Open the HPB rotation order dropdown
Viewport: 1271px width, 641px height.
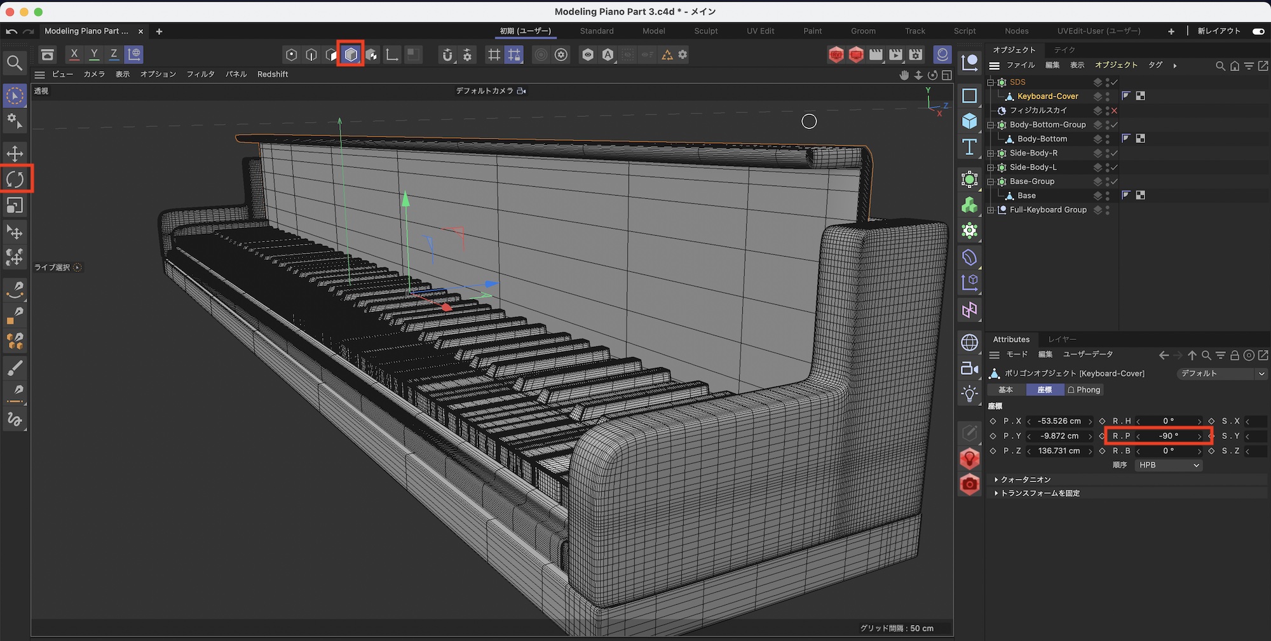[x=1168, y=466]
